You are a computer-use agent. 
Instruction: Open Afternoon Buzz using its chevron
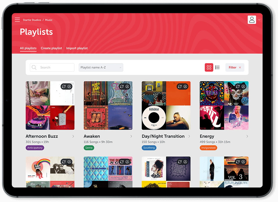pyautogui.click(x=73, y=136)
